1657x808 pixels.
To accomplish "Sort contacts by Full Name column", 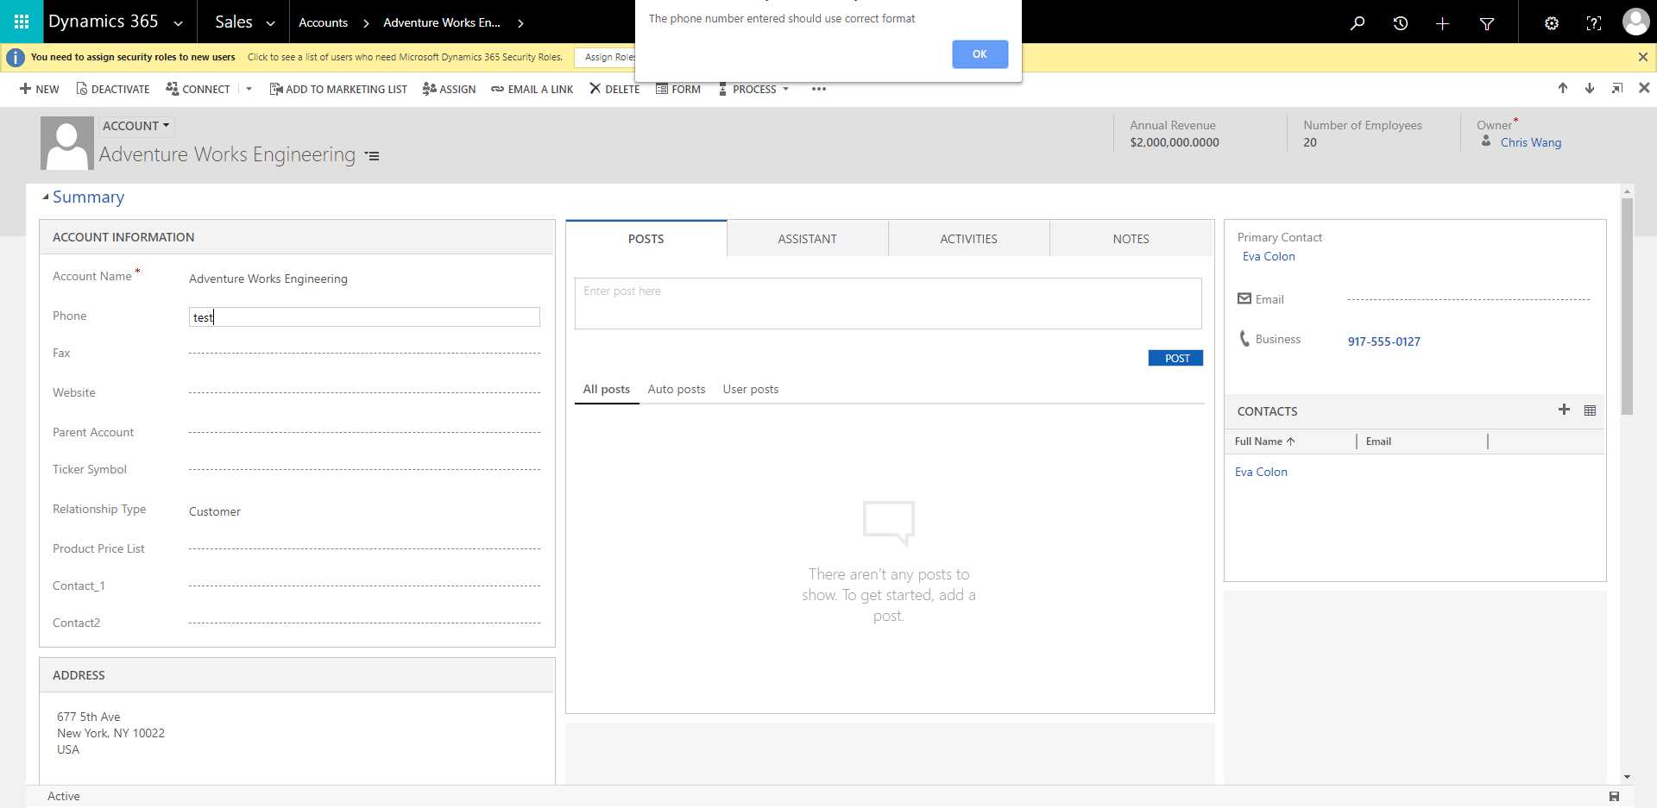I will 1264,442.
